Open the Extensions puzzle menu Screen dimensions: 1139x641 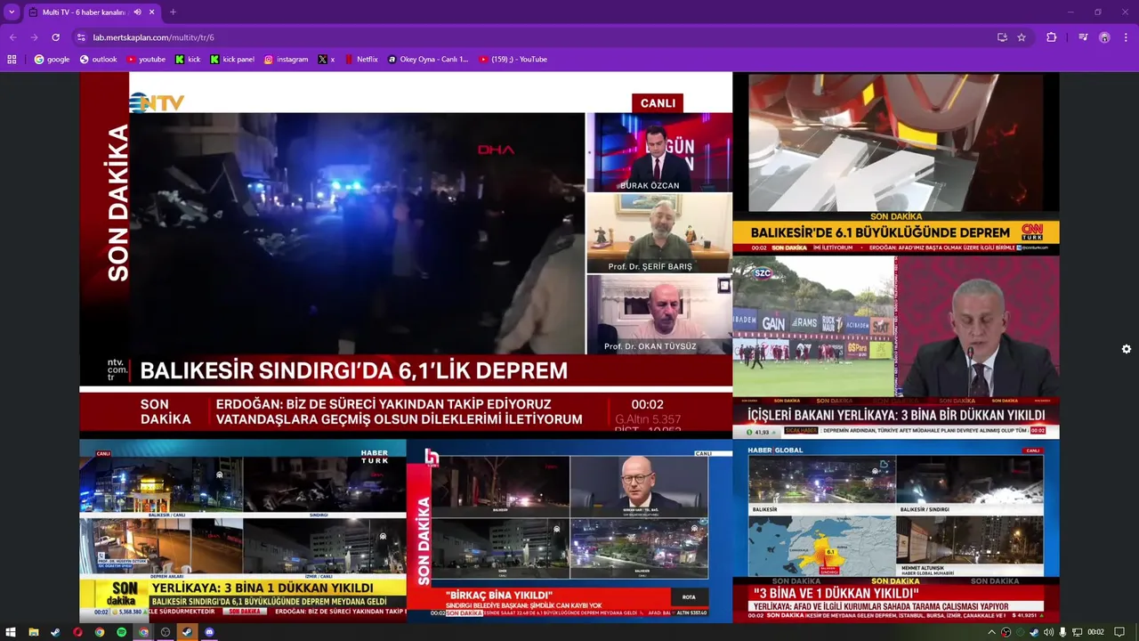point(1051,37)
